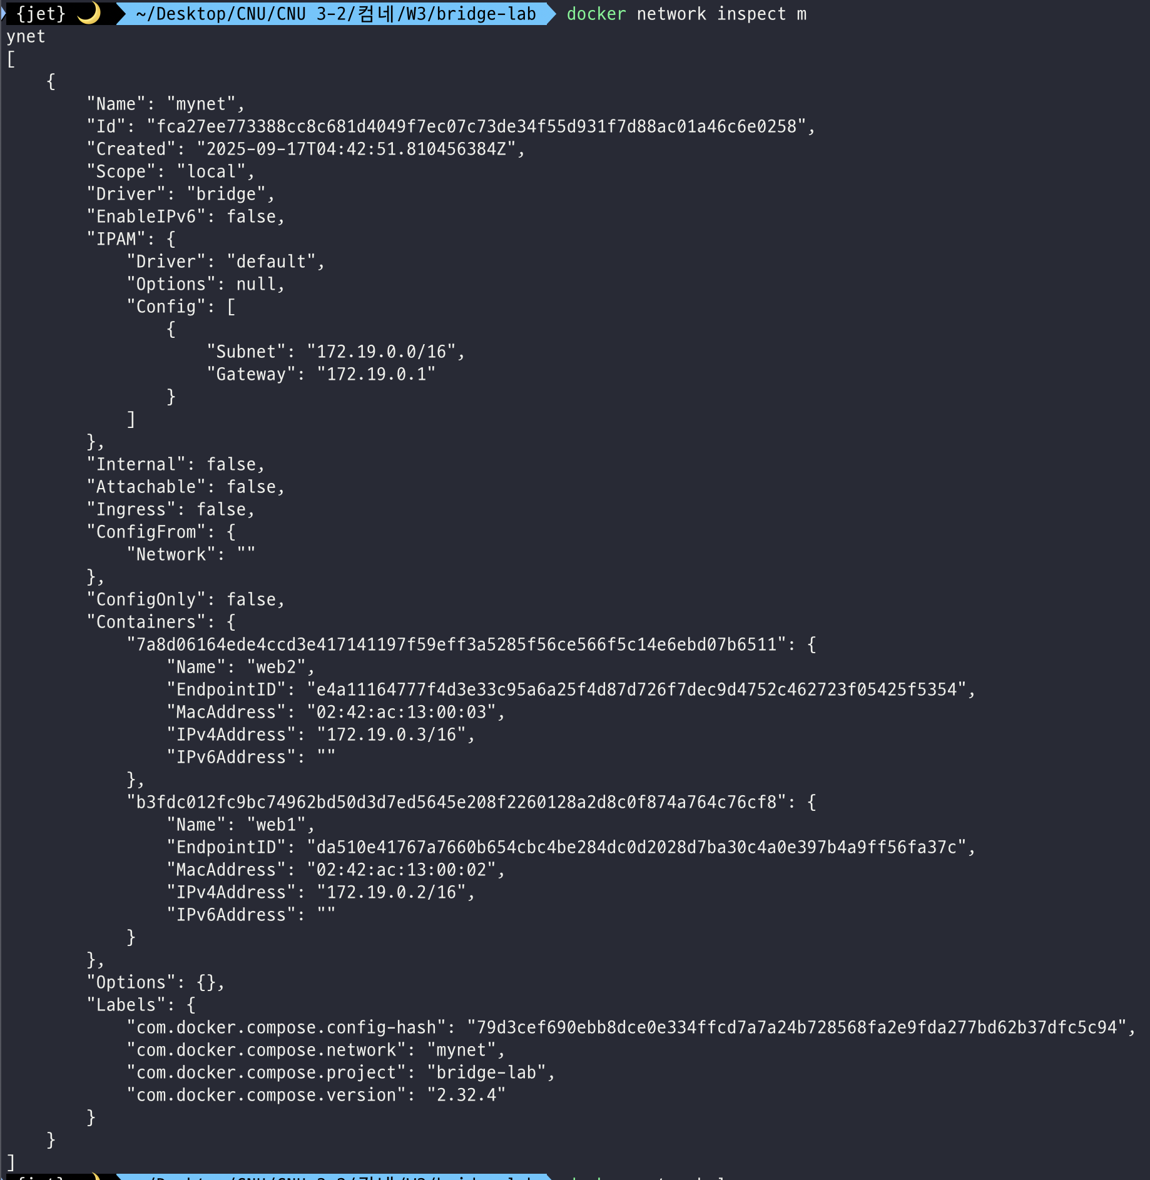Click the compose project value bridge-lab
This screenshot has height=1180, width=1150.
coord(486,1072)
